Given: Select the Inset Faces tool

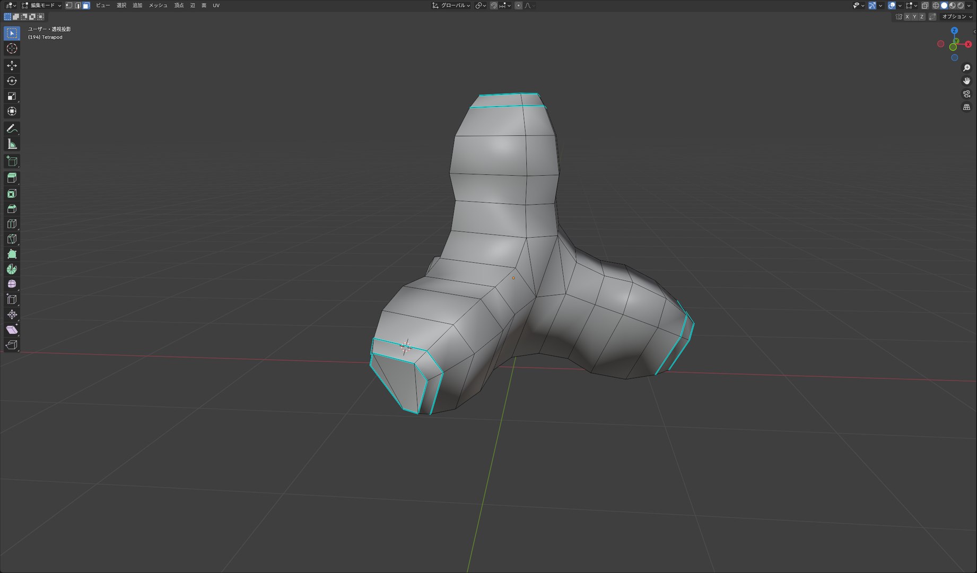Looking at the screenshot, I should click(12, 193).
